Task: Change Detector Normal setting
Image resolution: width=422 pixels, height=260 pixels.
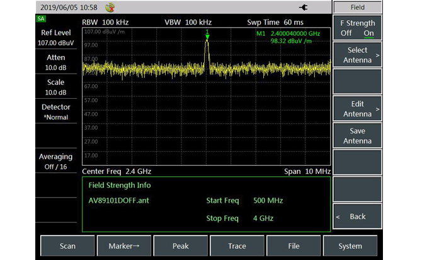Action: (56, 112)
